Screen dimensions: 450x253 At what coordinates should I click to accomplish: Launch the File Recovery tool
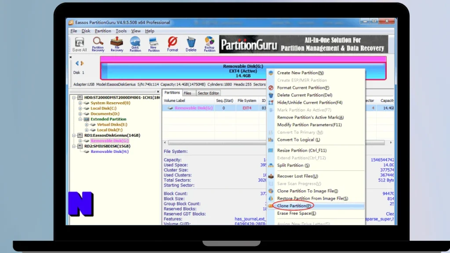117,44
